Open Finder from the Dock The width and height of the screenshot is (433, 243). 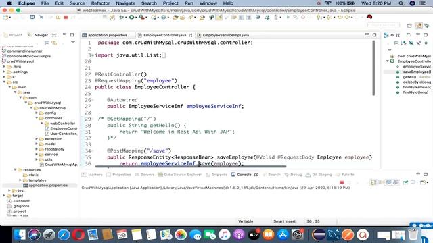20,235
